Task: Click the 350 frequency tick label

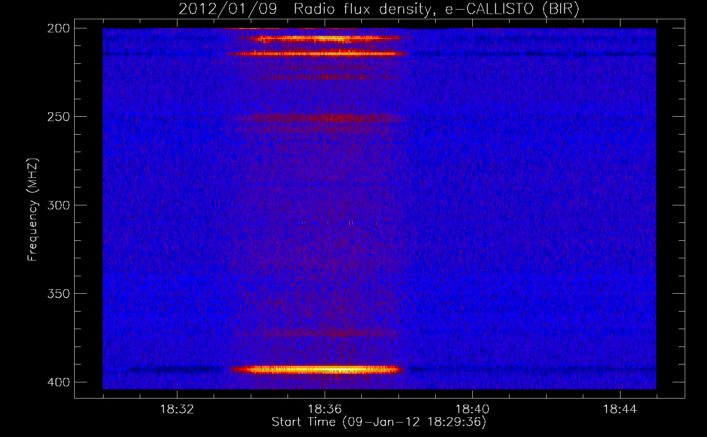Action: point(58,294)
